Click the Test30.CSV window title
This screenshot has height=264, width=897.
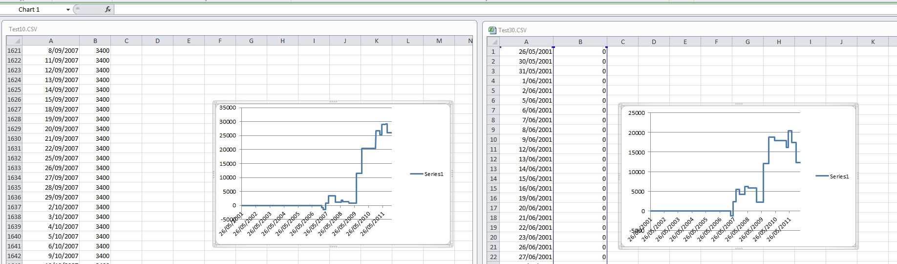513,30
